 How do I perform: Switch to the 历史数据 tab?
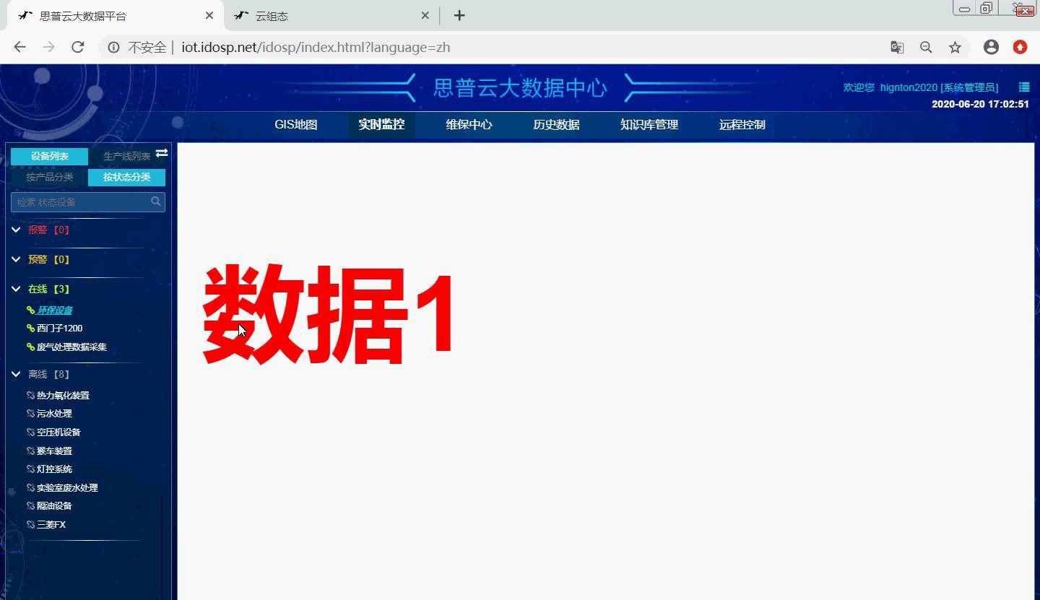pos(555,124)
